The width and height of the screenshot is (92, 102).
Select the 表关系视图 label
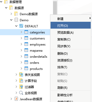click(x=32, y=75)
